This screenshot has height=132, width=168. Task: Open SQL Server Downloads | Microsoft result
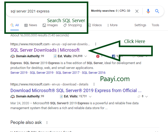pos(45,50)
